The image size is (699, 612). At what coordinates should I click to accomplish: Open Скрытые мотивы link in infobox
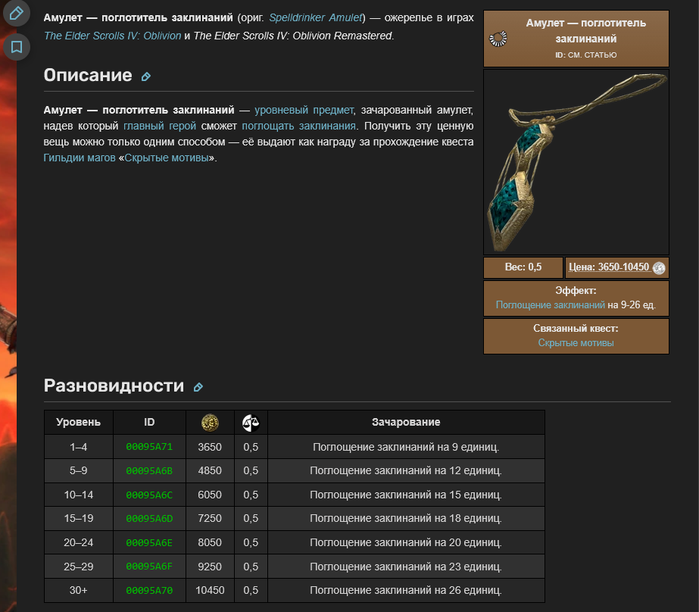coord(576,343)
